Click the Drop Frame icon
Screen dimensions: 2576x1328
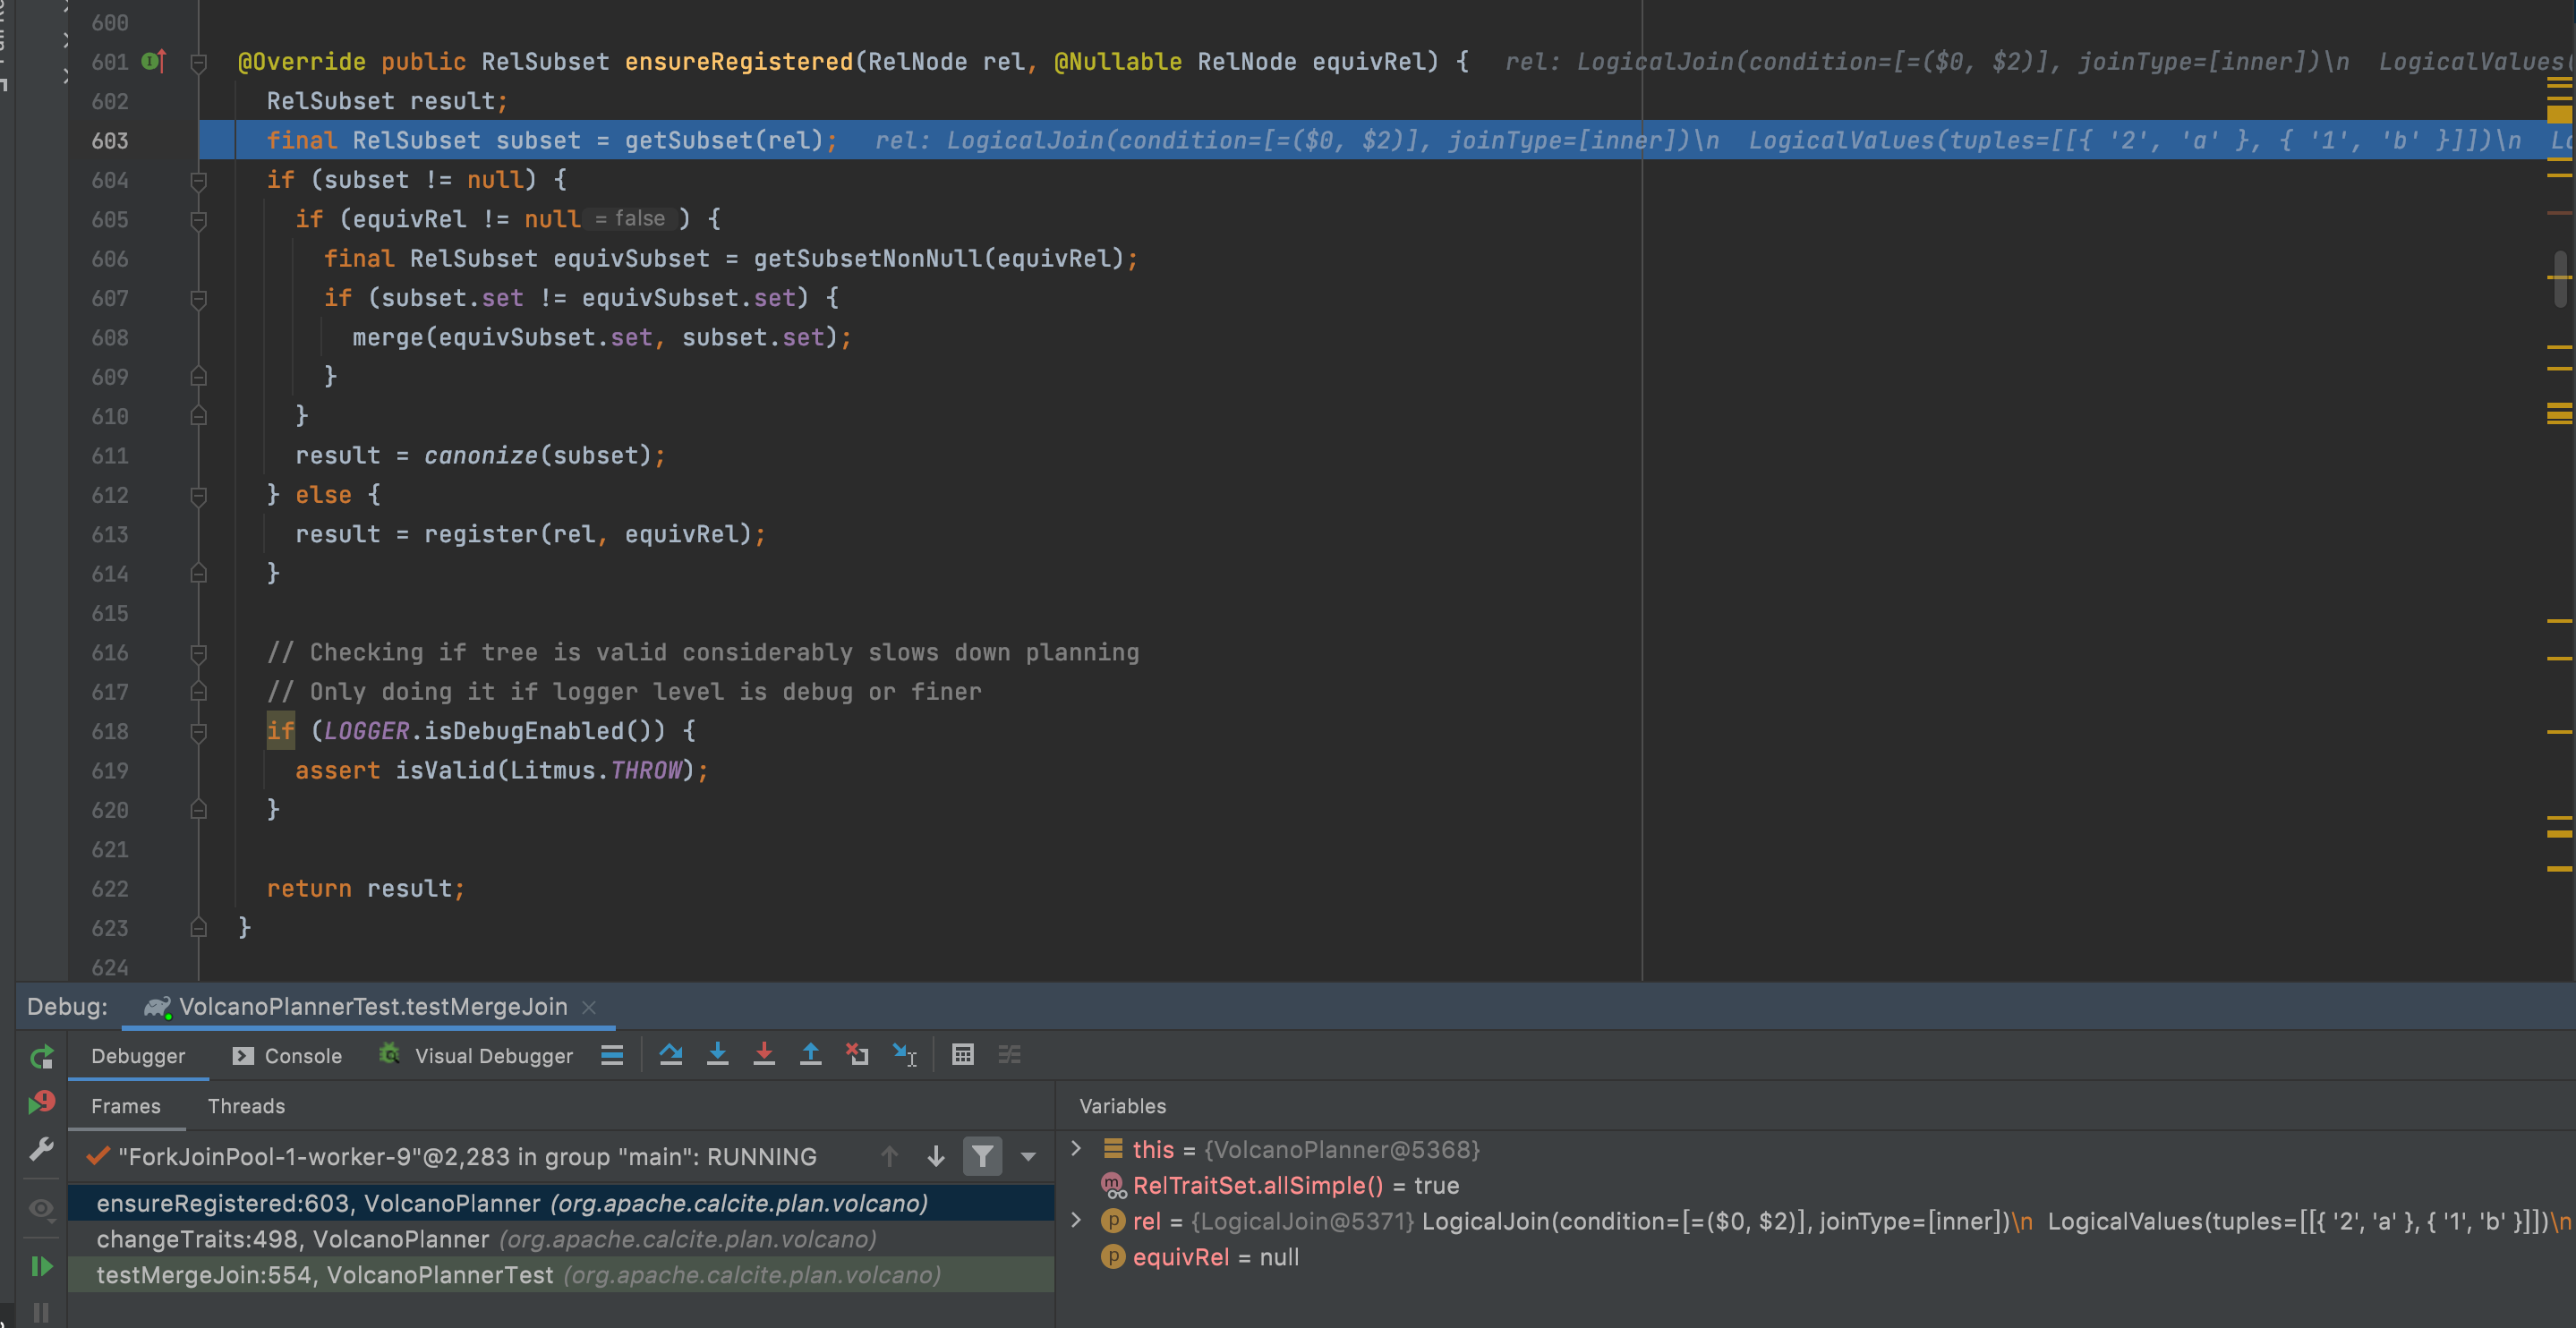pyautogui.click(x=857, y=1055)
